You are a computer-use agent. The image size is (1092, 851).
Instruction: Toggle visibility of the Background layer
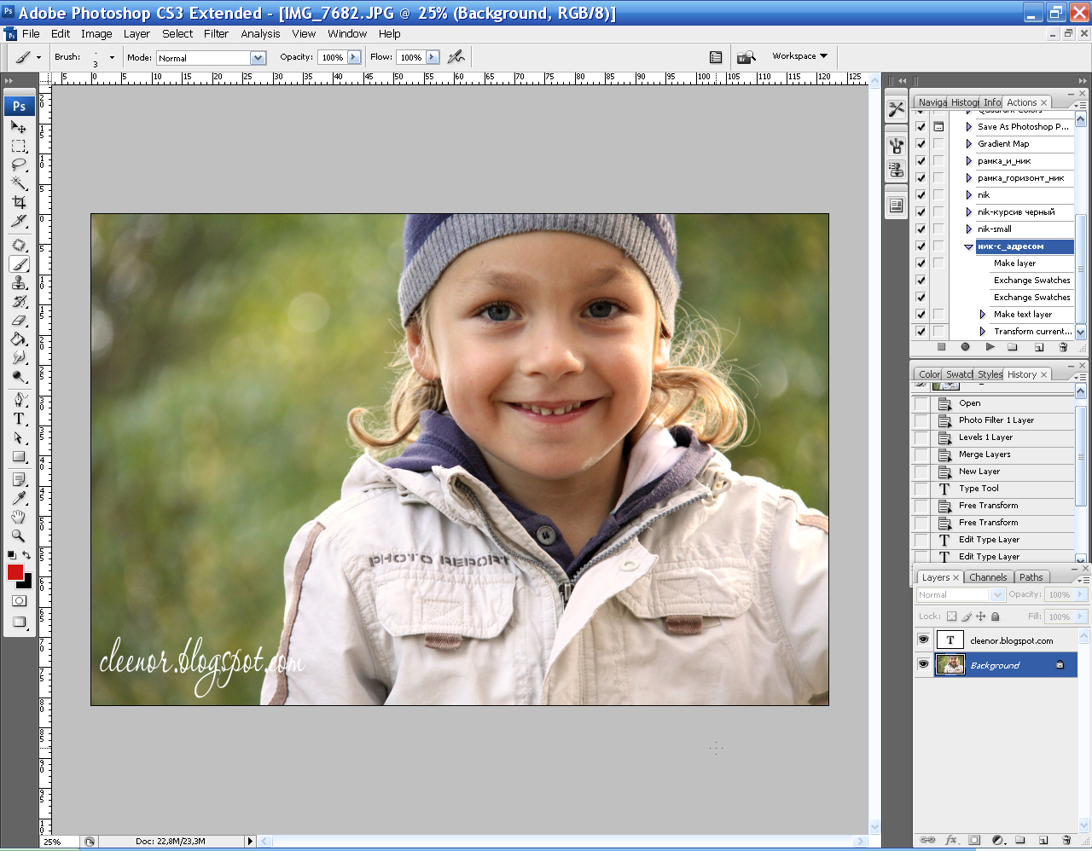click(x=923, y=664)
